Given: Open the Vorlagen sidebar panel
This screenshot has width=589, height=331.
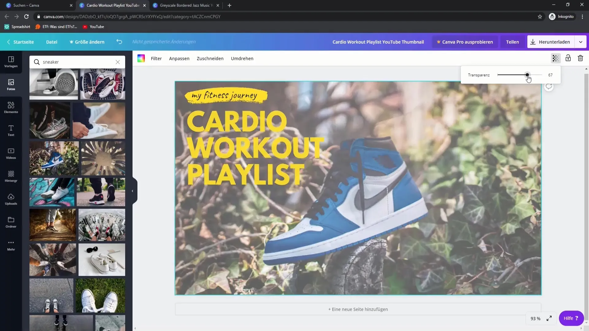Looking at the screenshot, I should click(x=11, y=62).
